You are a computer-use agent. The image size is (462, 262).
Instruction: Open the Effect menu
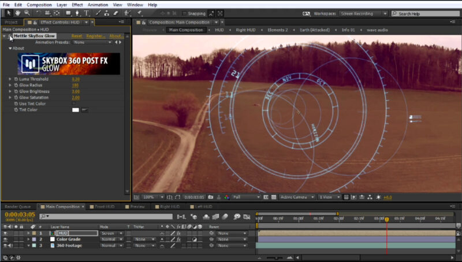(x=77, y=4)
